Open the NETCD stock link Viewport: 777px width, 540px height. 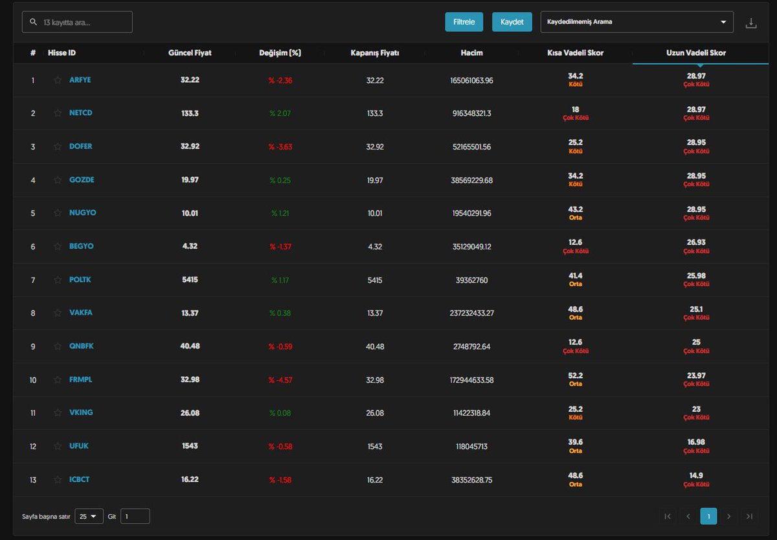pyautogui.click(x=81, y=113)
